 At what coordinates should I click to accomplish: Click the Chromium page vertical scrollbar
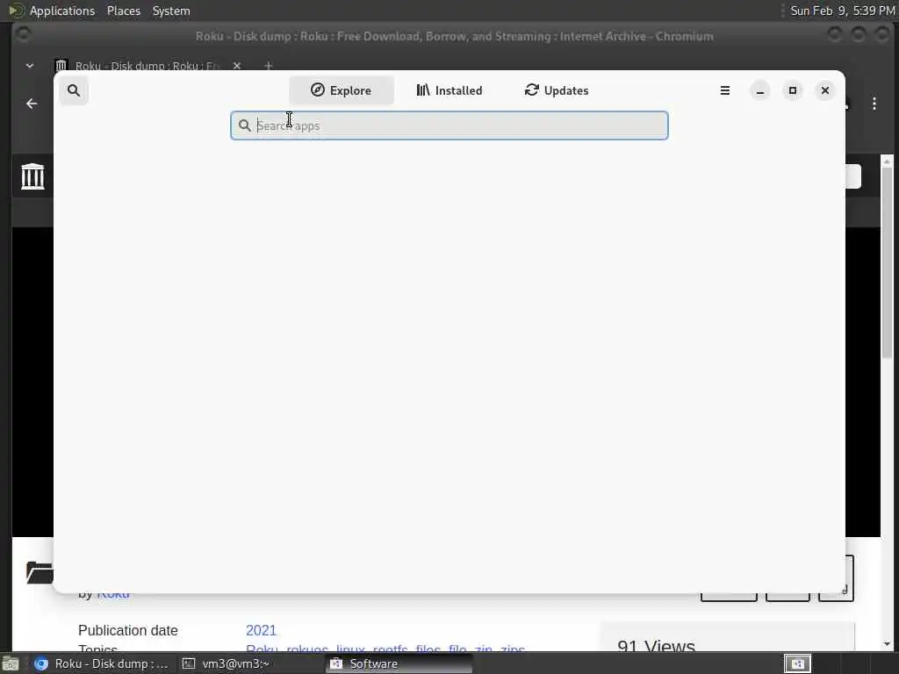tap(887, 263)
